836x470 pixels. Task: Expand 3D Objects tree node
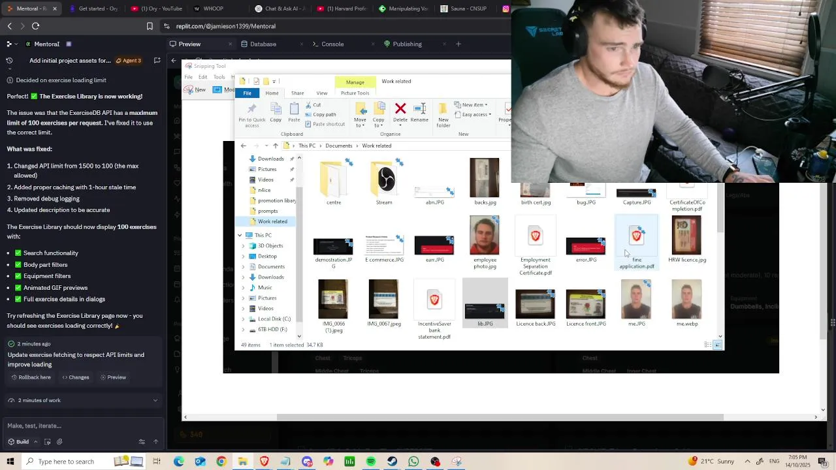click(244, 245)
